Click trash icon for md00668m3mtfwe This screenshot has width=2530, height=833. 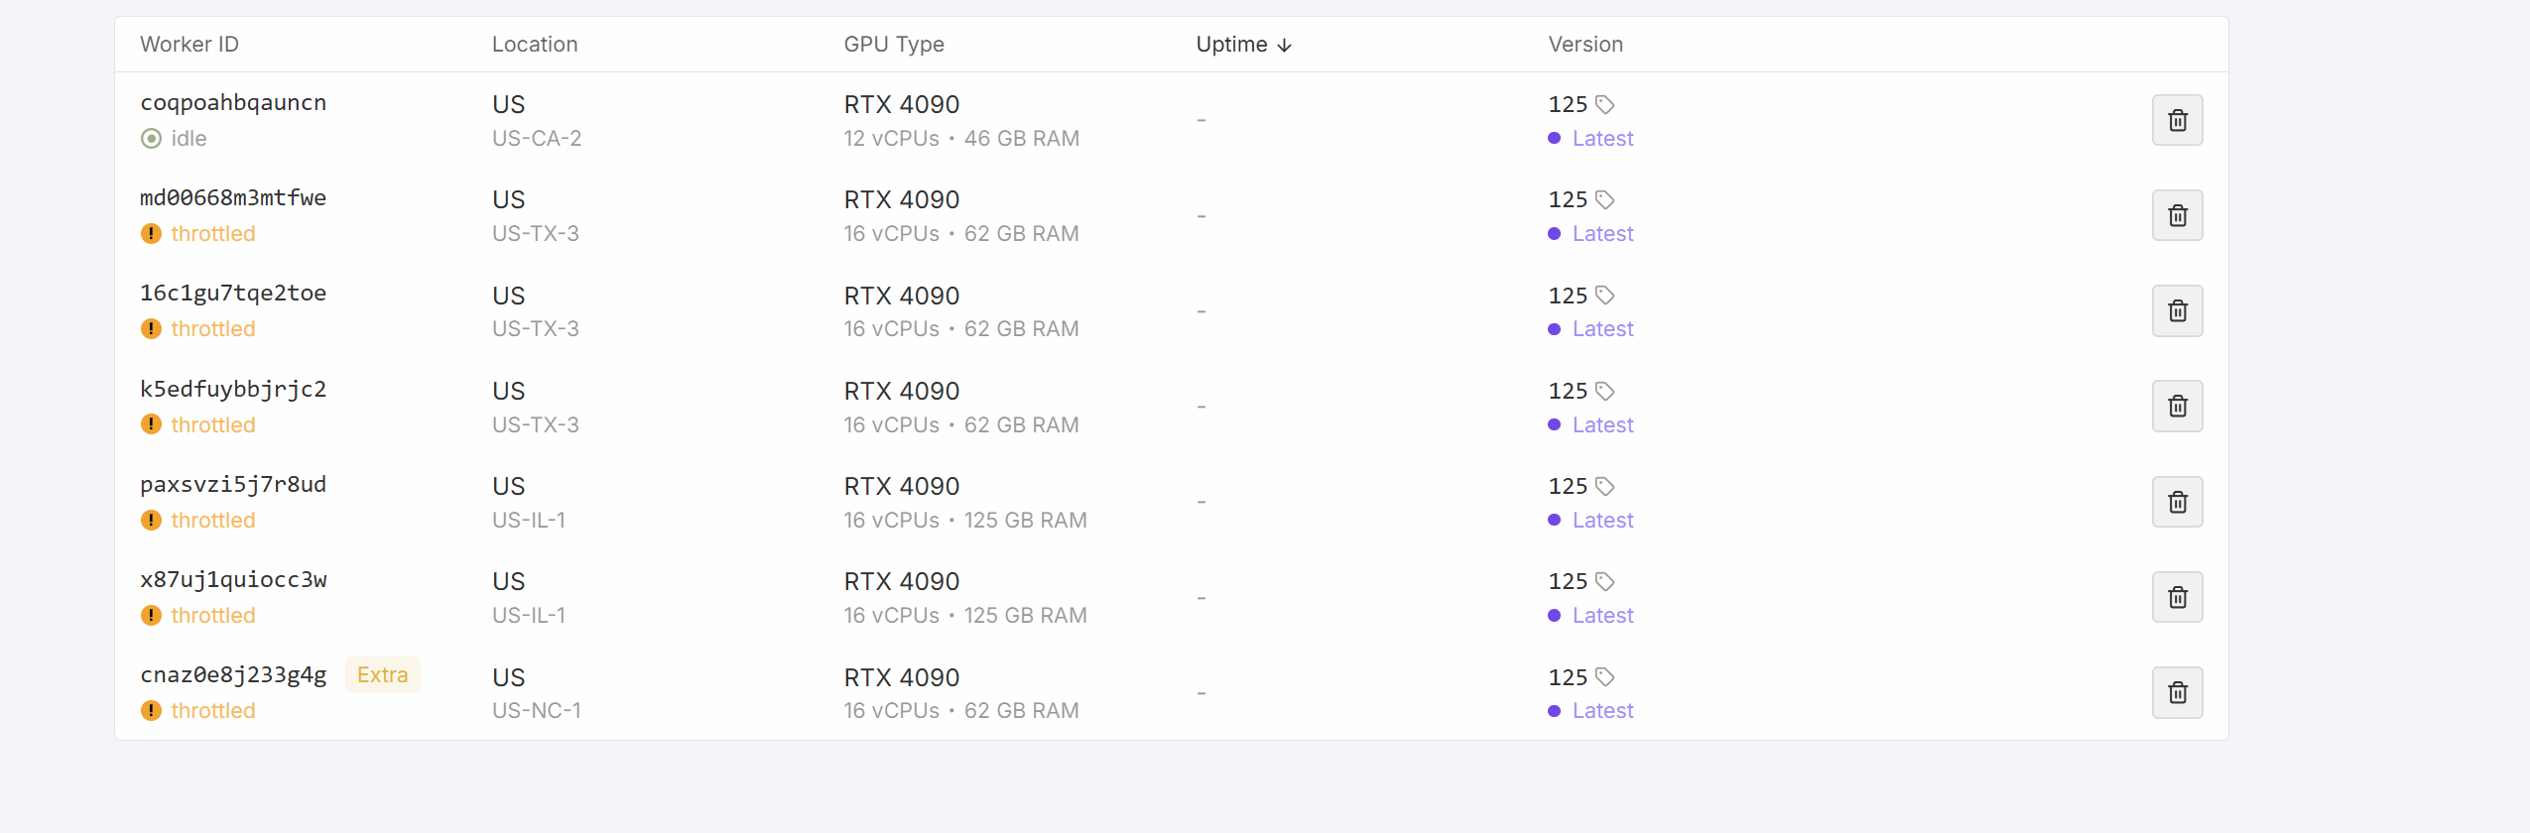[x=2177, y=215]
